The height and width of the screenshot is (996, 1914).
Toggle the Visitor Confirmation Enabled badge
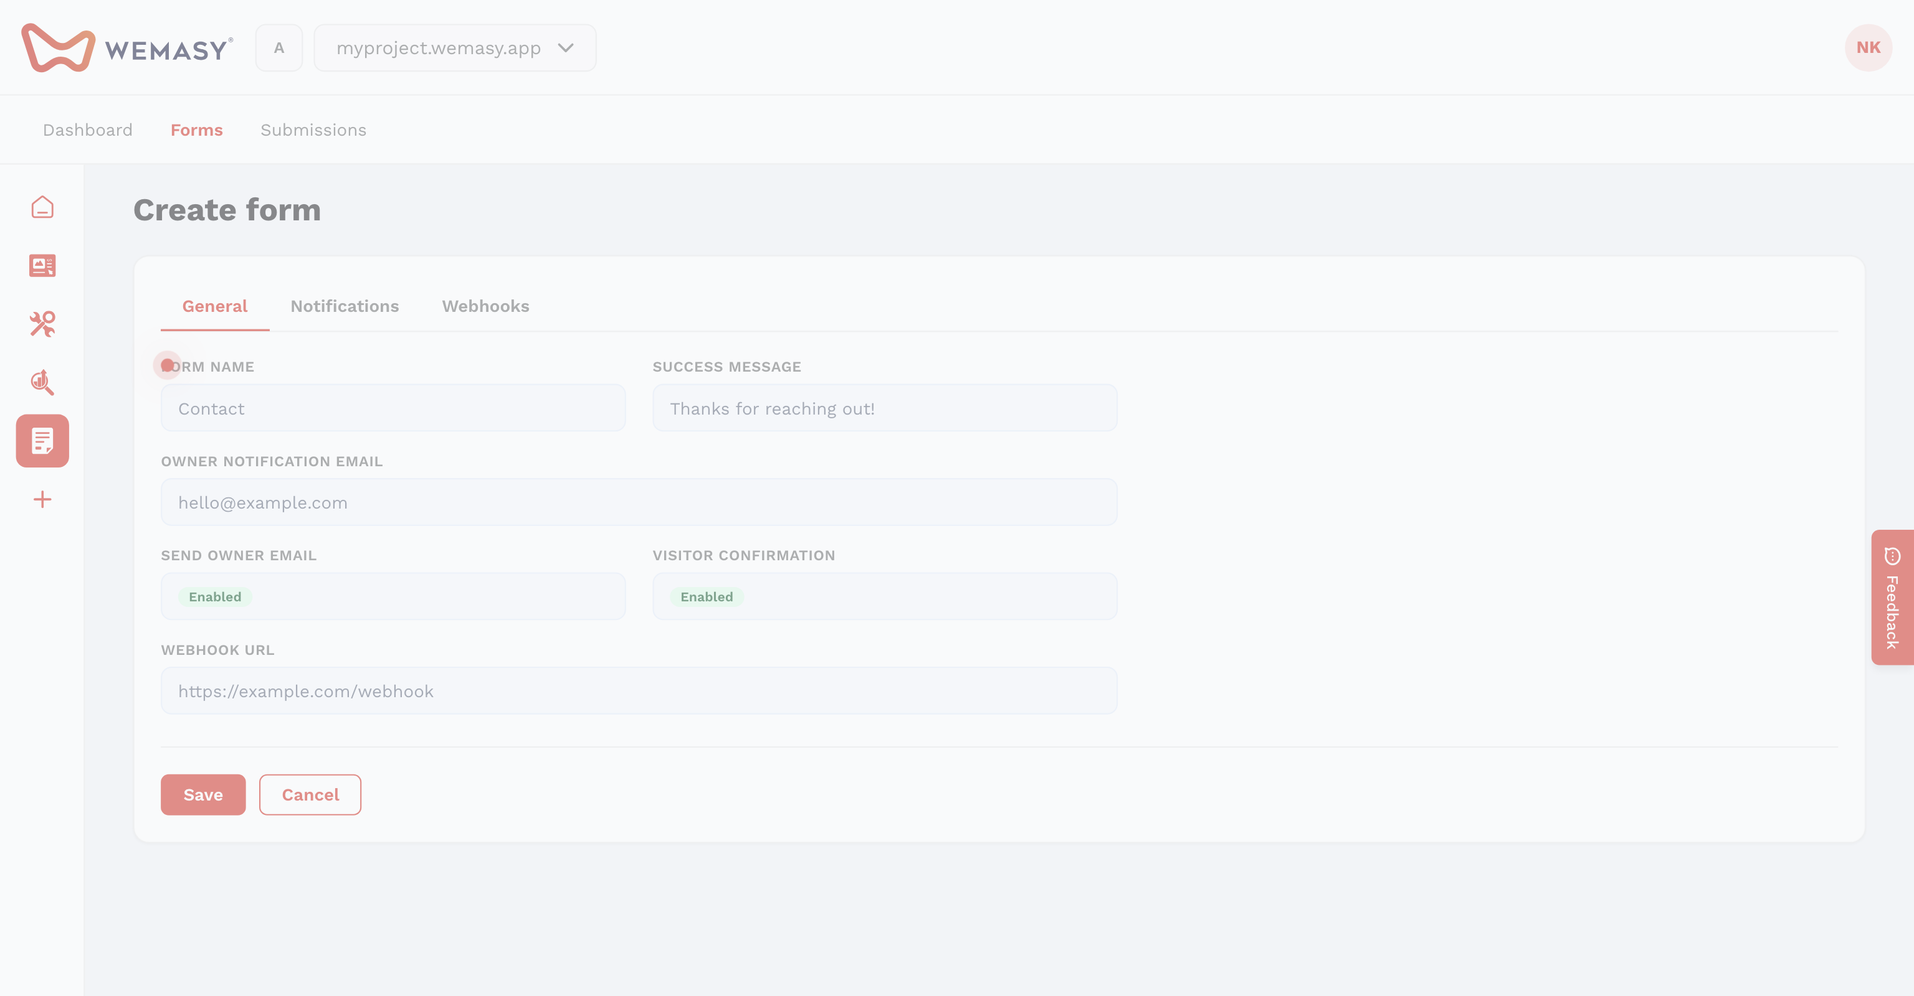pos(707,597)
